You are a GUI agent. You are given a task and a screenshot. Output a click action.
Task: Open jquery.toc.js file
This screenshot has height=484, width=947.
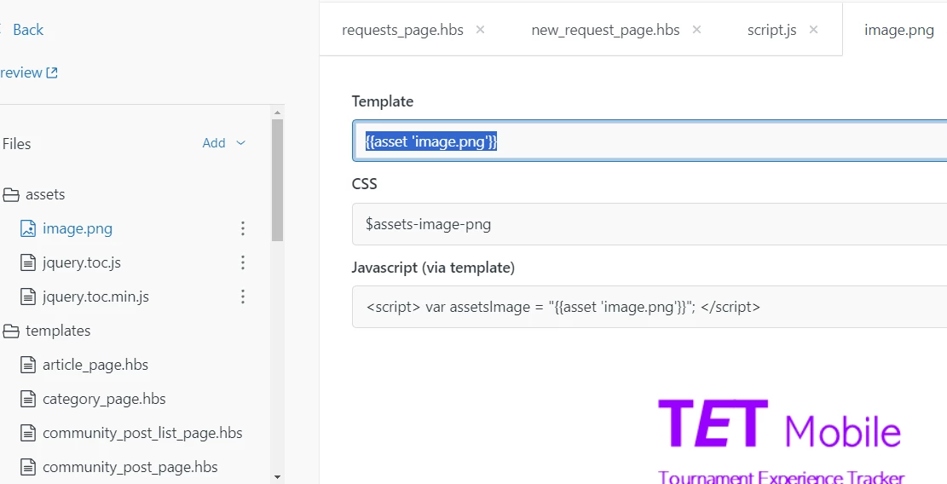coord(82,262)
